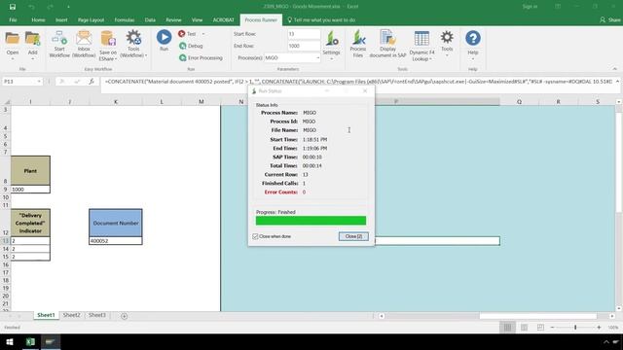Click zoom out minus icon
The width and height of the screenshot is (623, 350).
(x=552, y=328)
